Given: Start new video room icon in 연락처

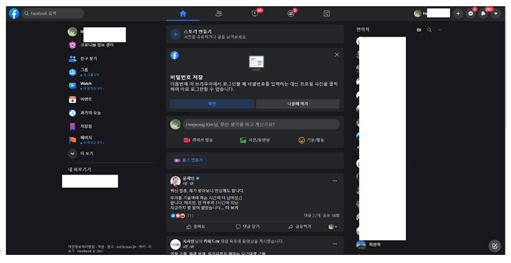Looking at the screenshot, I should coord(419,30).
